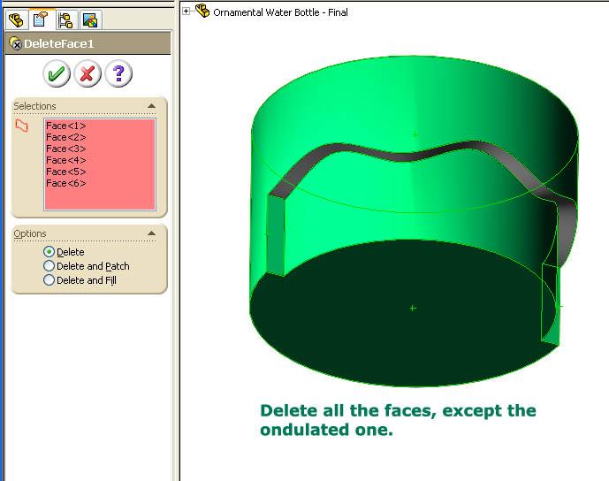Collapse the Options section
This screenshot has height=481, width=609.
pos(151,233)
